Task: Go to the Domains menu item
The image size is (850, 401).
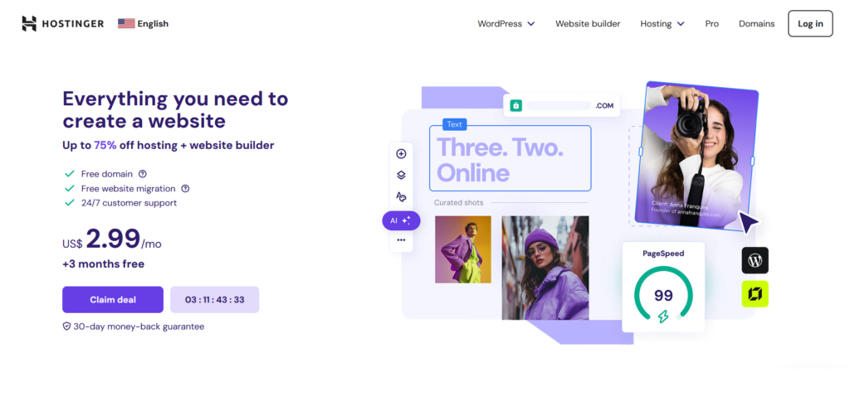Action: click(x=757, y=24)
